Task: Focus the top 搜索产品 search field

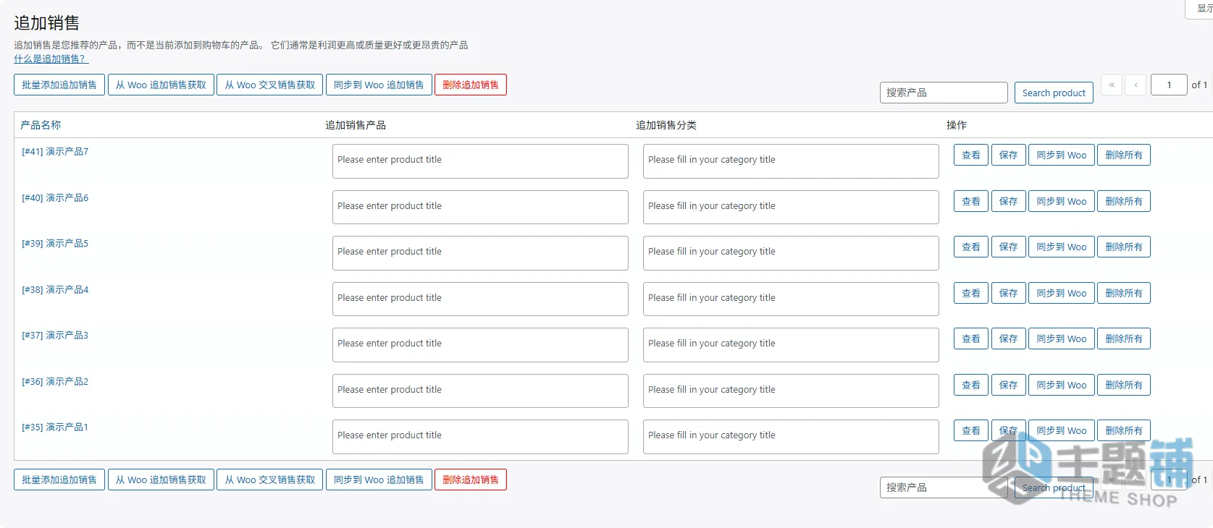Action: point(944,93)
